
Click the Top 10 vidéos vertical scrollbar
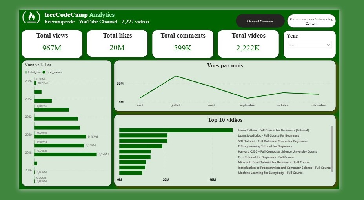point(332,149)
